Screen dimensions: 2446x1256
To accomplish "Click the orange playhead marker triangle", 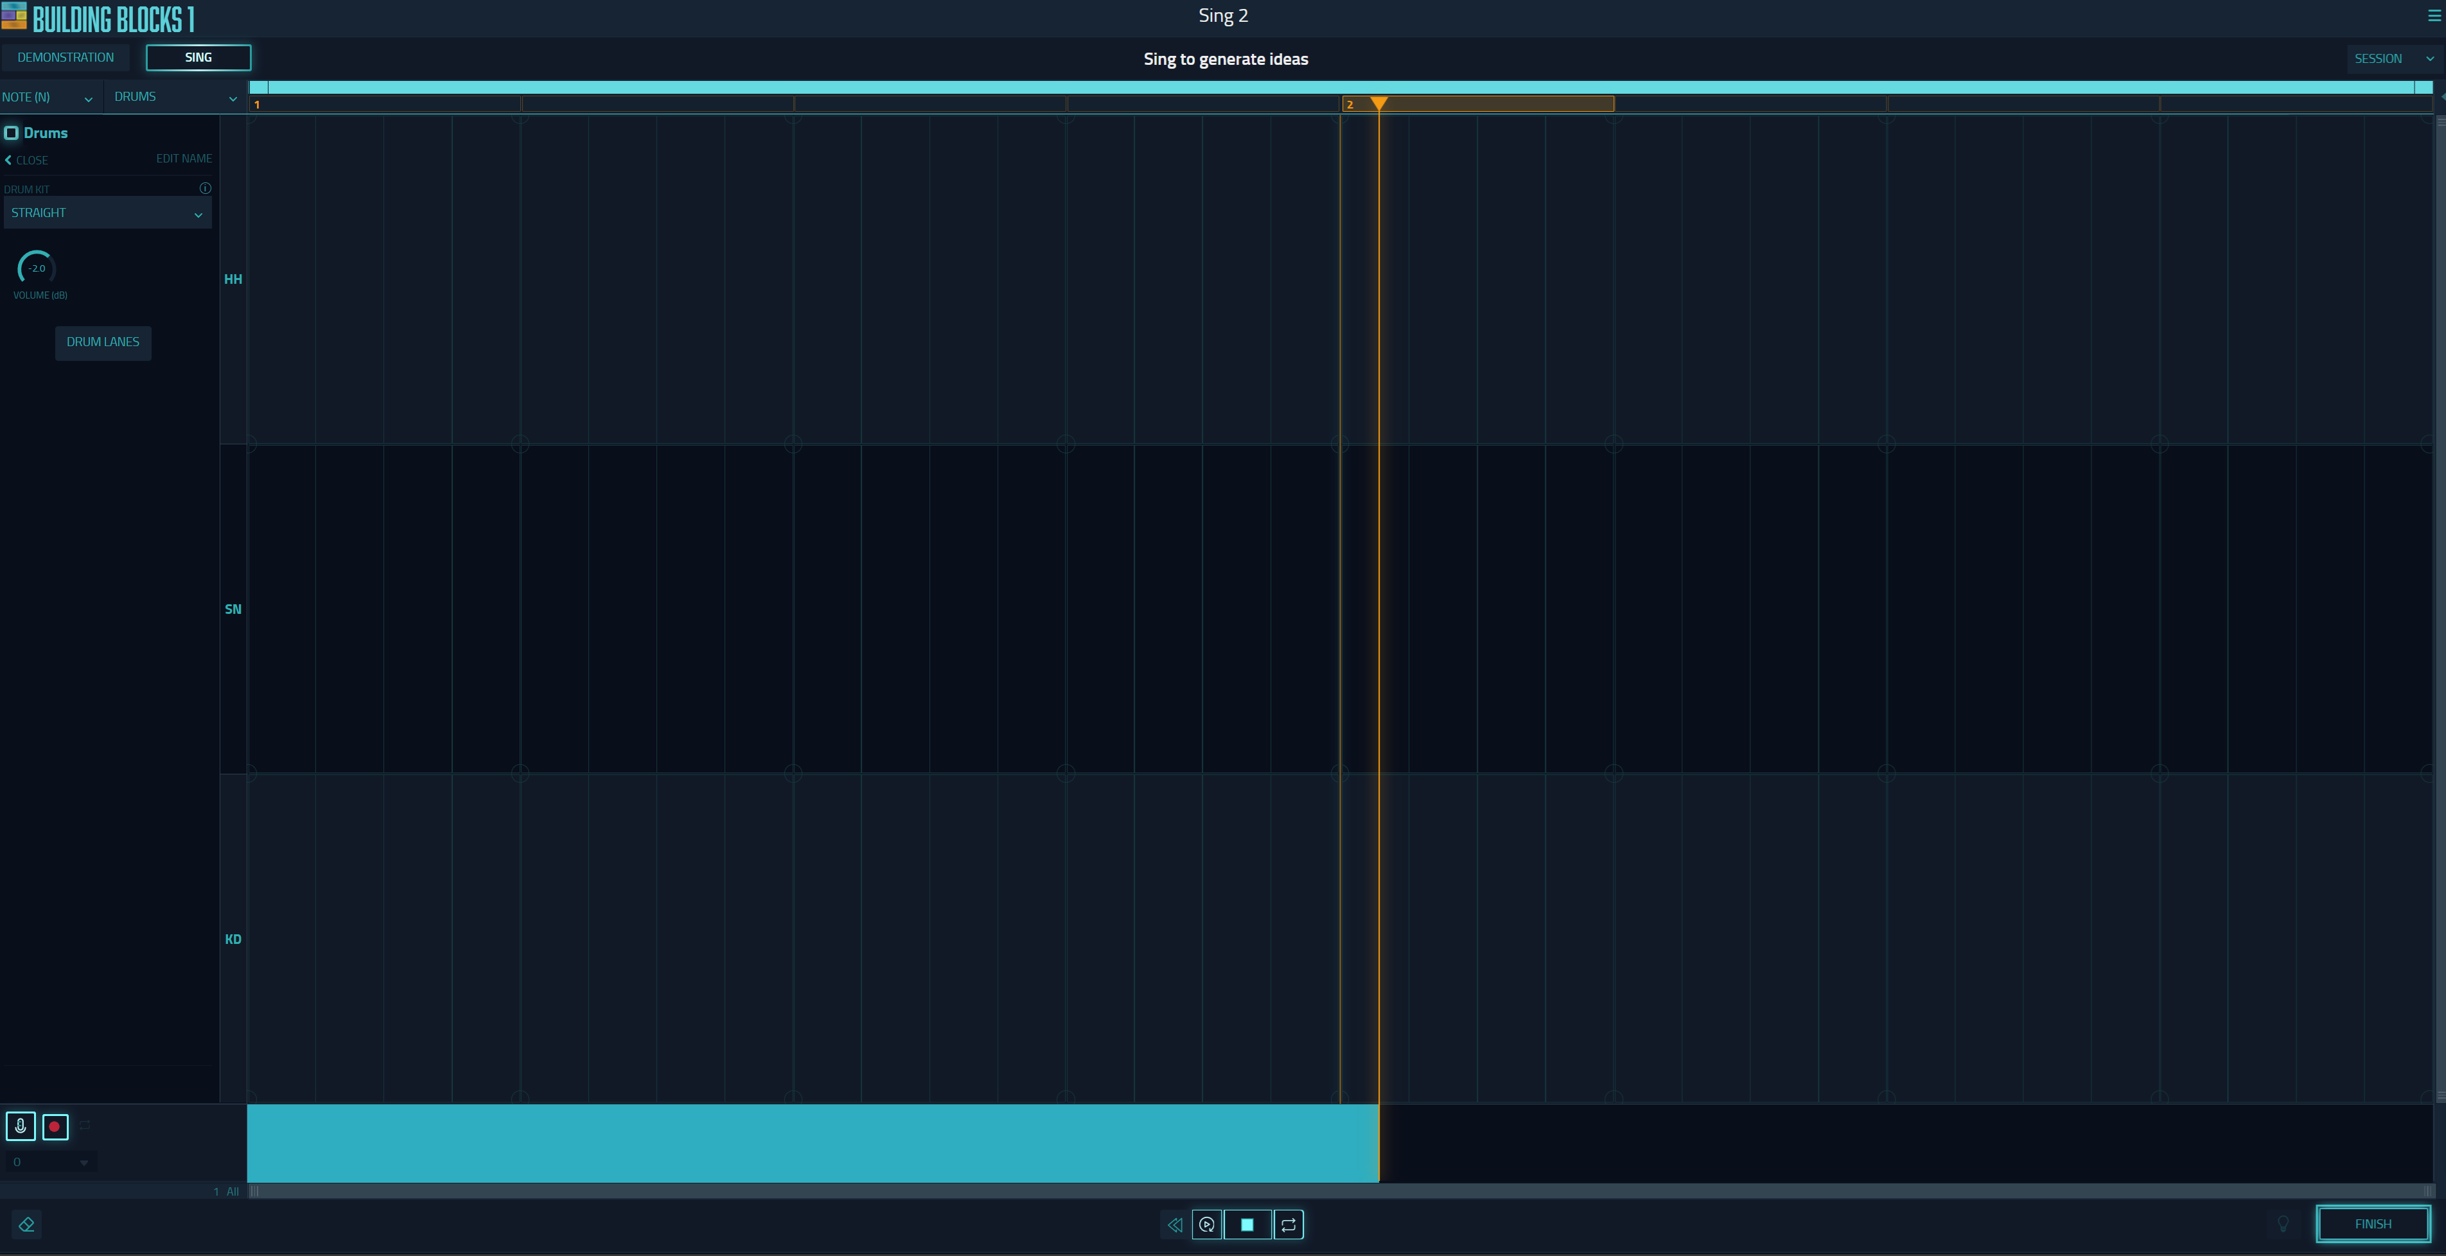I will [x=1378, y=103].
